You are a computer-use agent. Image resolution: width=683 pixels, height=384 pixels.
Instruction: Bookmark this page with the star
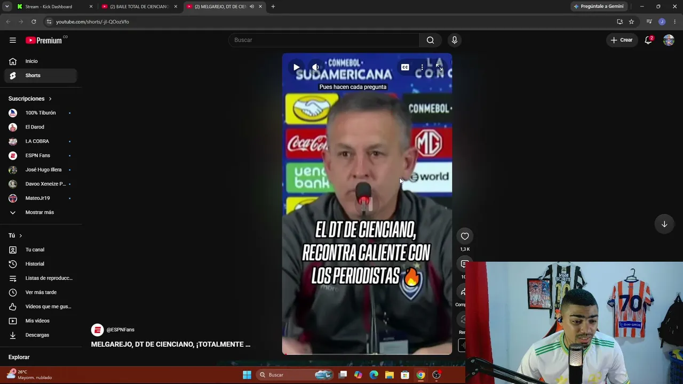point(631,22)
